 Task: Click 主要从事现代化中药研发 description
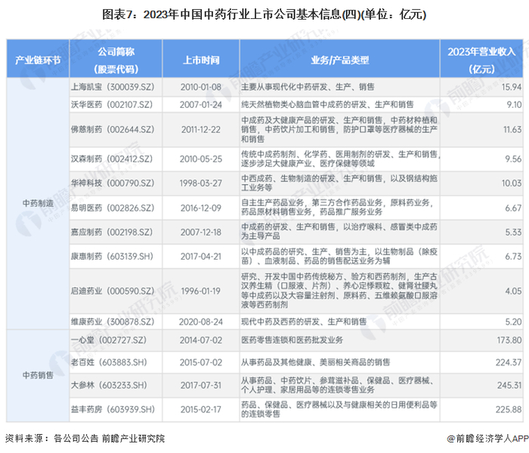pos(308,87)
